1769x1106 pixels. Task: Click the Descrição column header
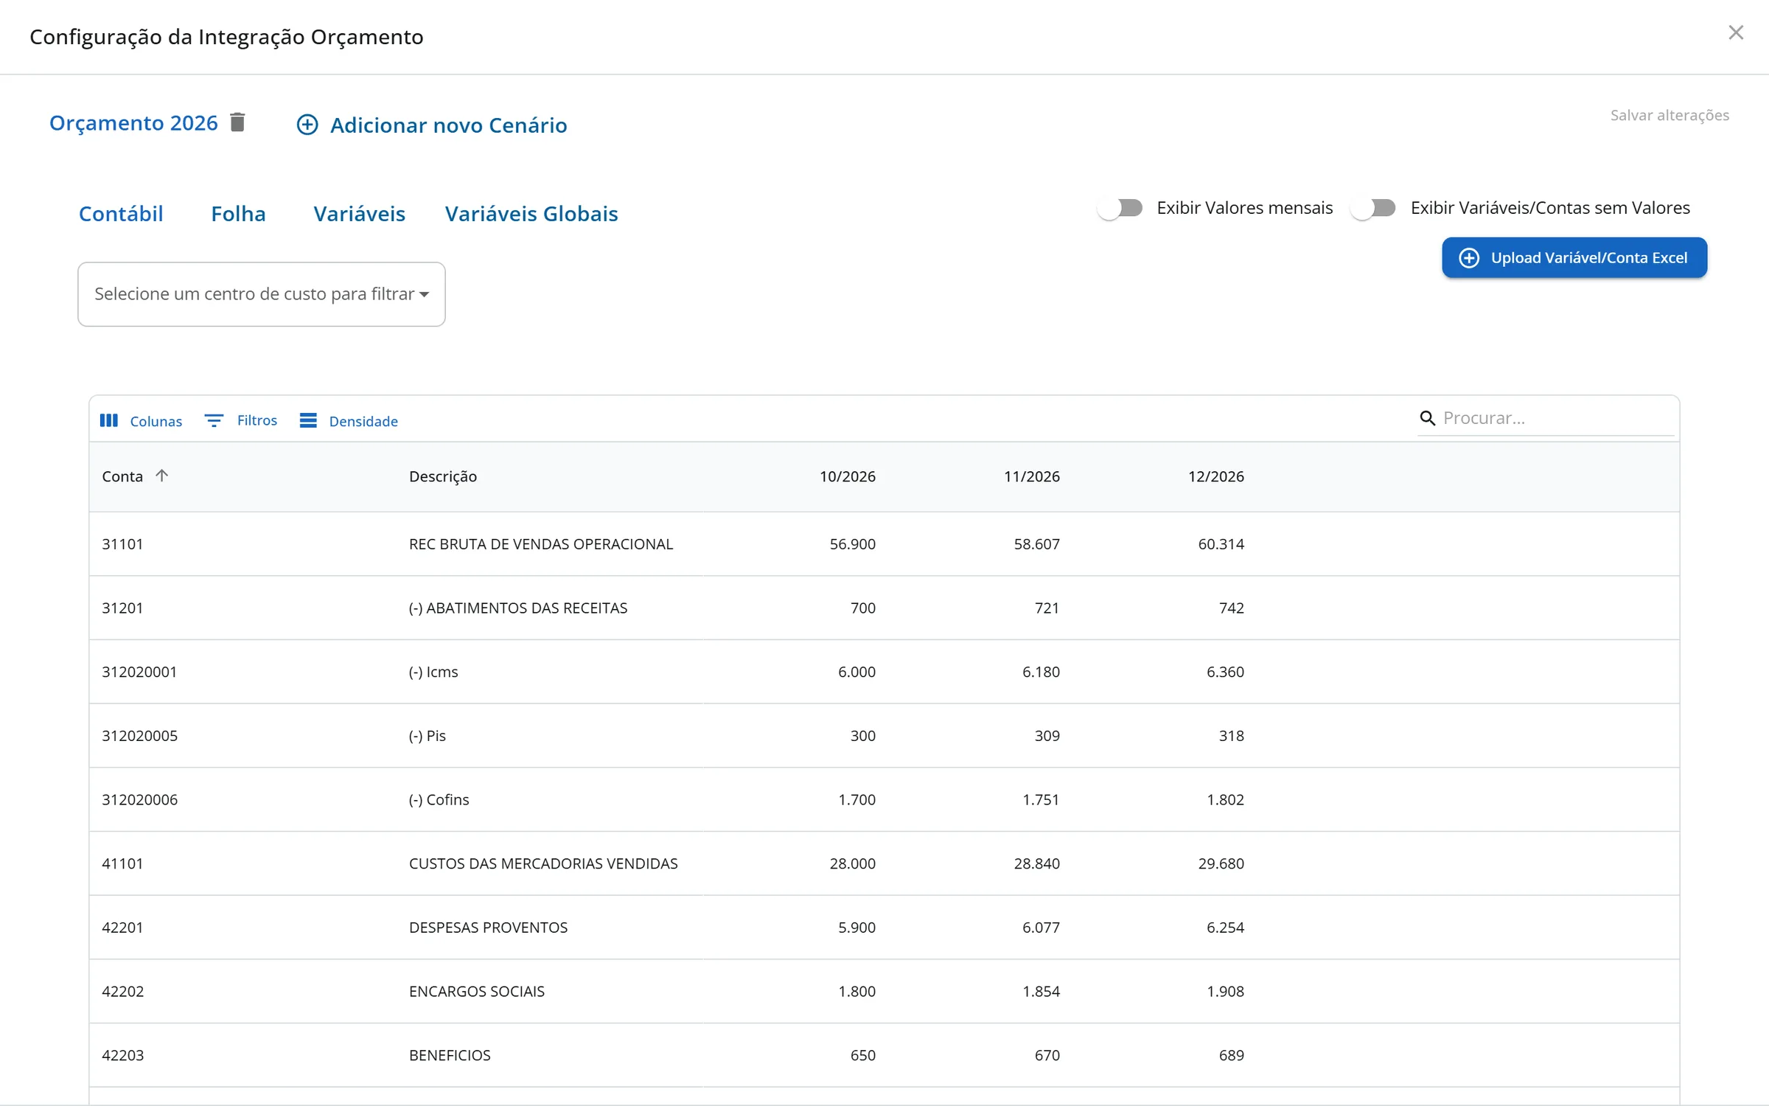point(443,476)
